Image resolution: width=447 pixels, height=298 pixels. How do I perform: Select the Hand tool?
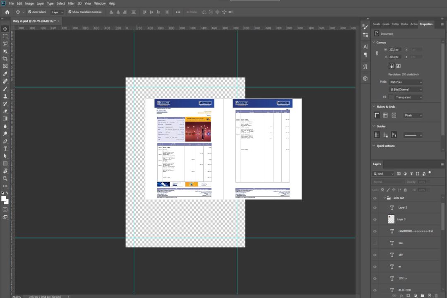pyautogui.click(x=5, y=171)
